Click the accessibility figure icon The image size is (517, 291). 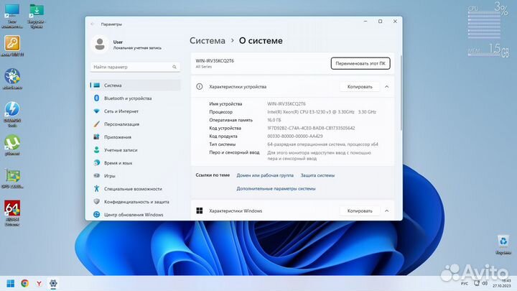pyautogui.click(x=97, y=188)
